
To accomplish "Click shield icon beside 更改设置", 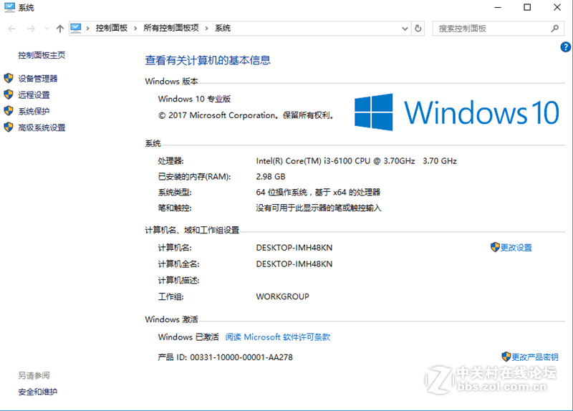I will click(x=495, y=247).
